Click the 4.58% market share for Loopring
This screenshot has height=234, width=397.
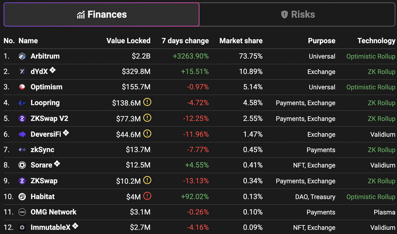pos(253,103)
